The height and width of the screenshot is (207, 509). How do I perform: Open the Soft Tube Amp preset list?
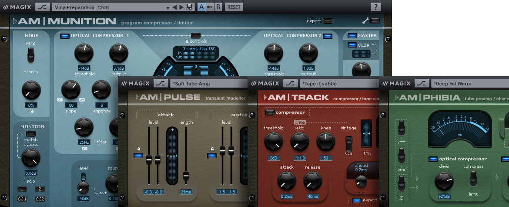[x=209, y=84]
